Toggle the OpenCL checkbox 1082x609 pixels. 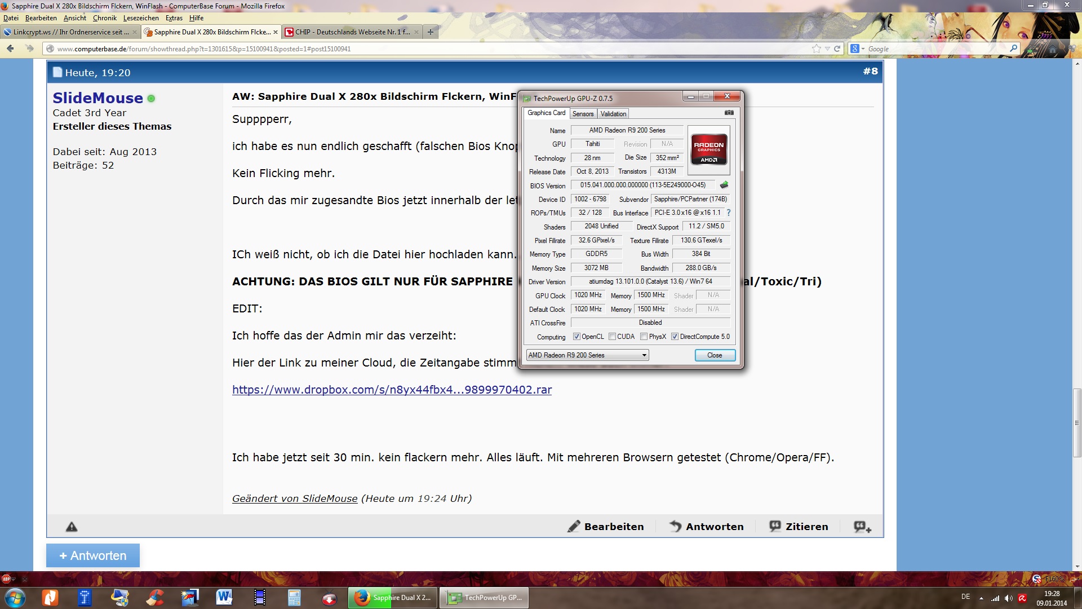click(x=577, y=337)
